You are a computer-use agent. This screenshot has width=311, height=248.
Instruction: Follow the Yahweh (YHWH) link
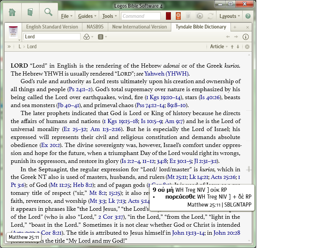166,74
